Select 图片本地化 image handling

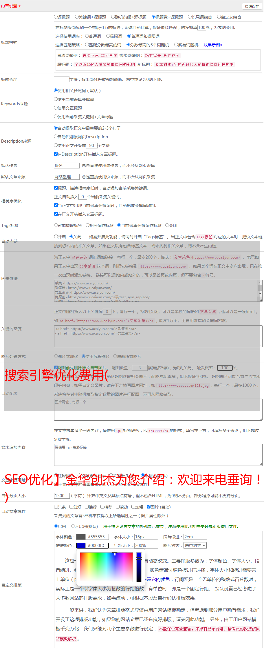pos(56,356)
